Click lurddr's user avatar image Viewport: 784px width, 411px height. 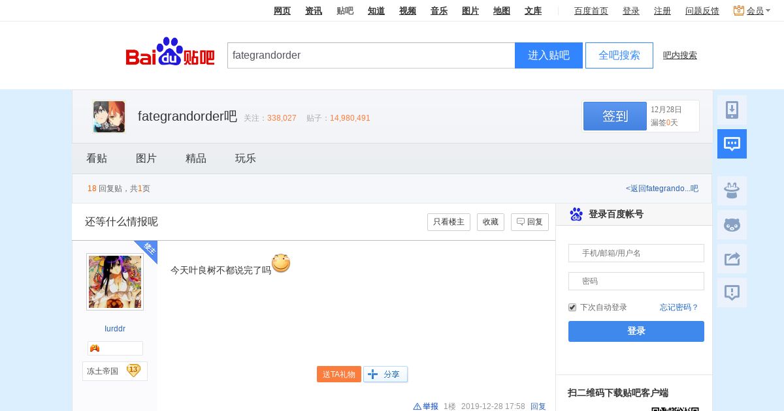115,282
